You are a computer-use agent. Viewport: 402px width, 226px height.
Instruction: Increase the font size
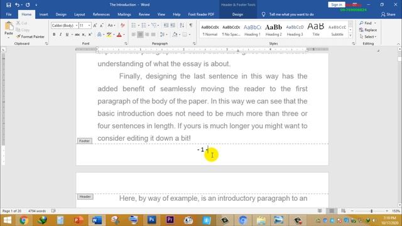(x=95, y=25)
